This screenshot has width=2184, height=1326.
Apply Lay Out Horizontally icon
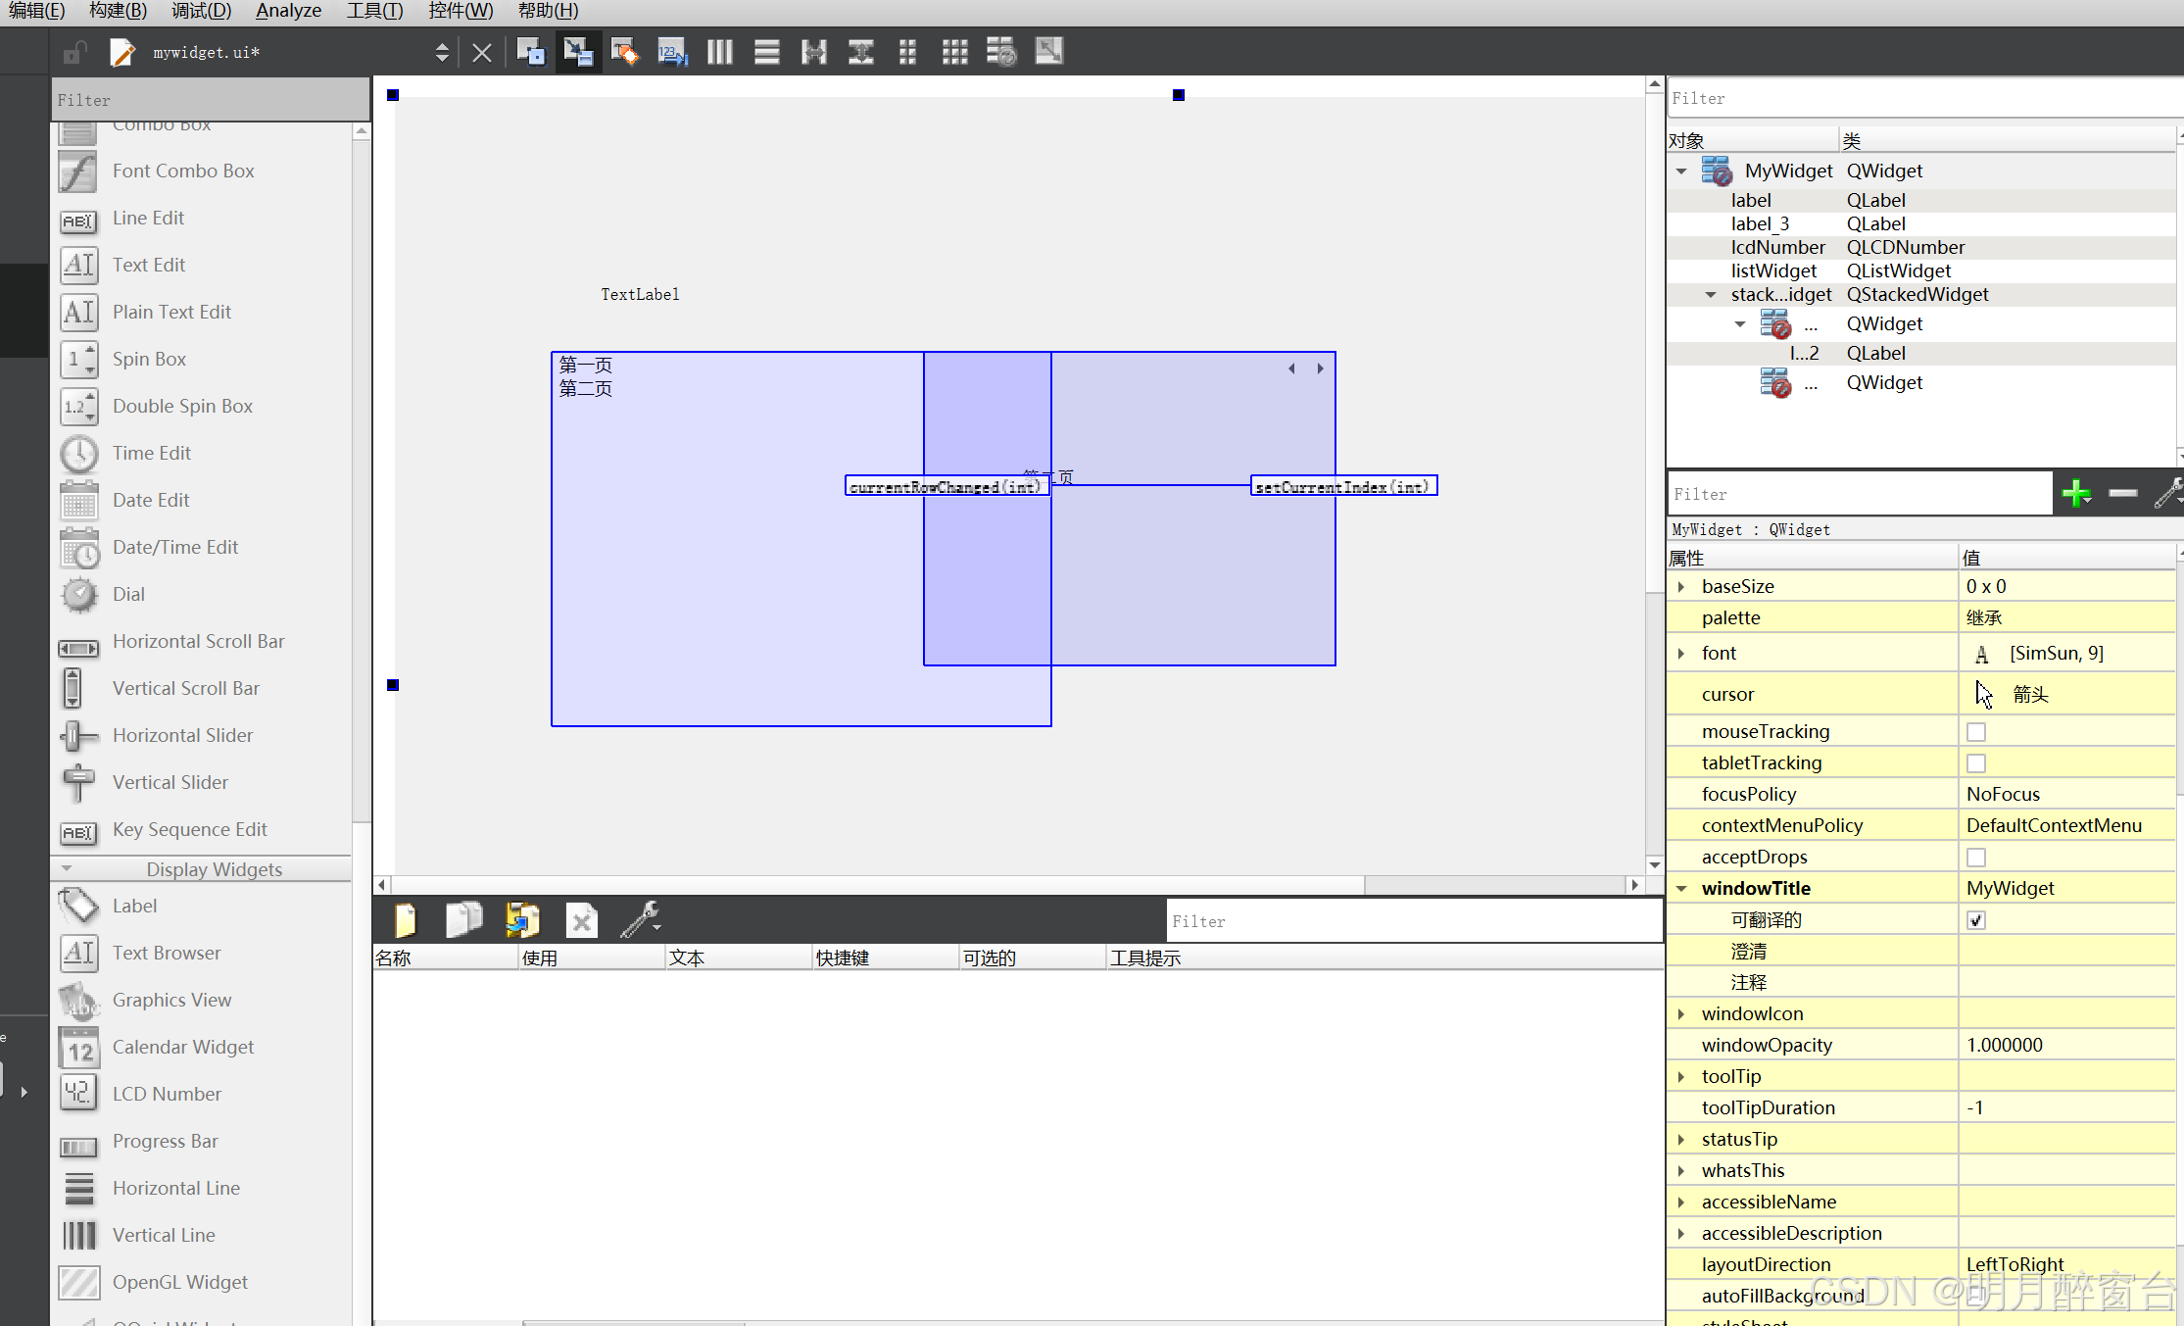point(719,51)
